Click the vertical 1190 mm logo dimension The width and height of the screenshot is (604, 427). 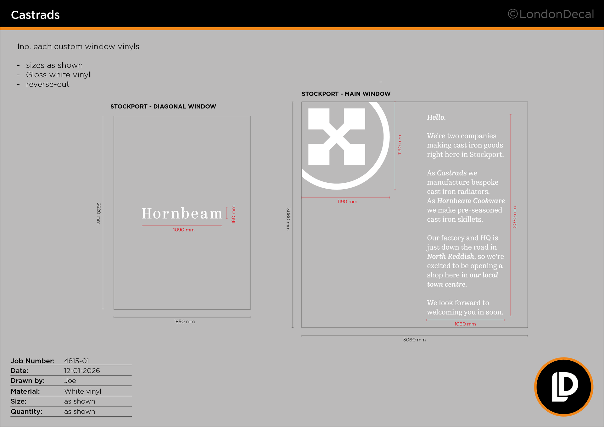400,145
